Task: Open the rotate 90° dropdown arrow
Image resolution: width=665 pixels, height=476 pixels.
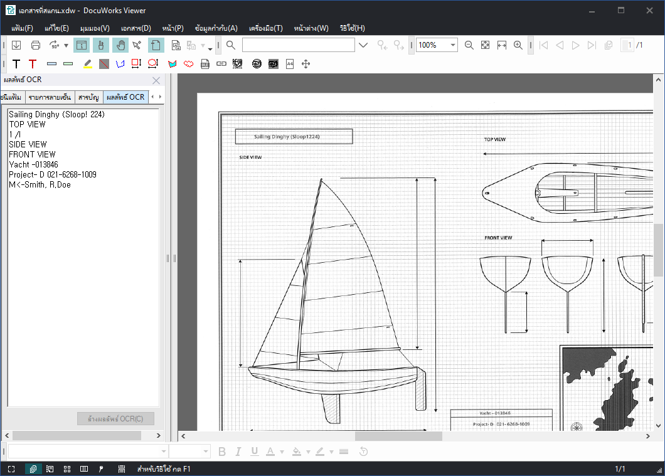Action: 66,45
